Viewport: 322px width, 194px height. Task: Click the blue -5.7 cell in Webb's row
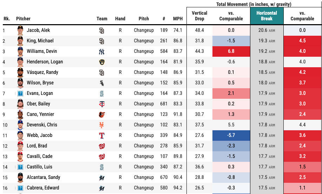click(231, 136)
